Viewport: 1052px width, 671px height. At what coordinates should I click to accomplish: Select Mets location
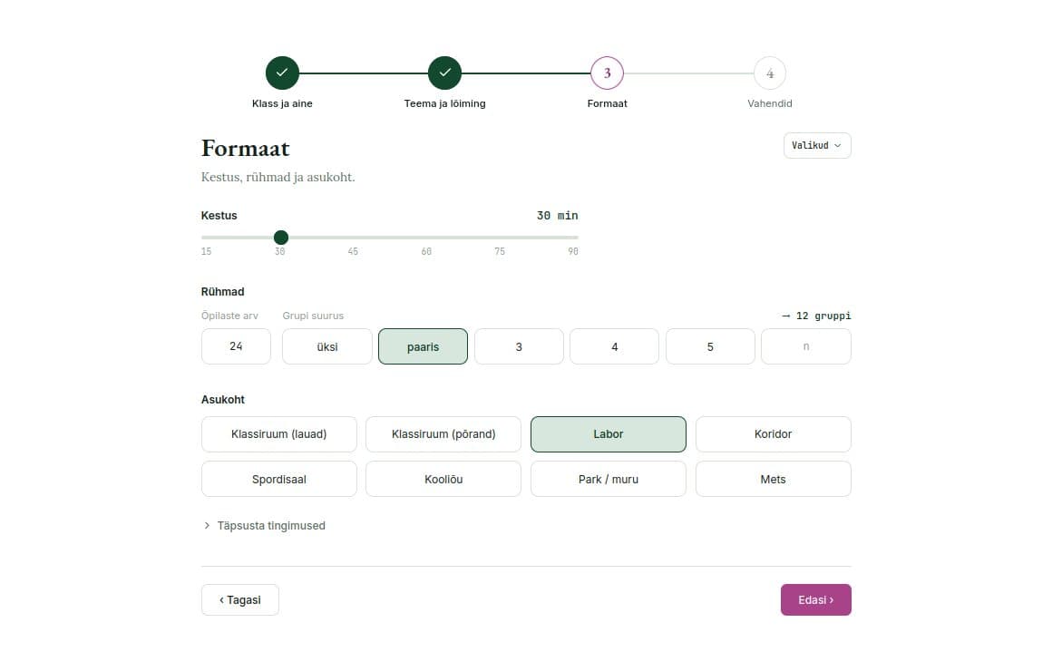773,479
